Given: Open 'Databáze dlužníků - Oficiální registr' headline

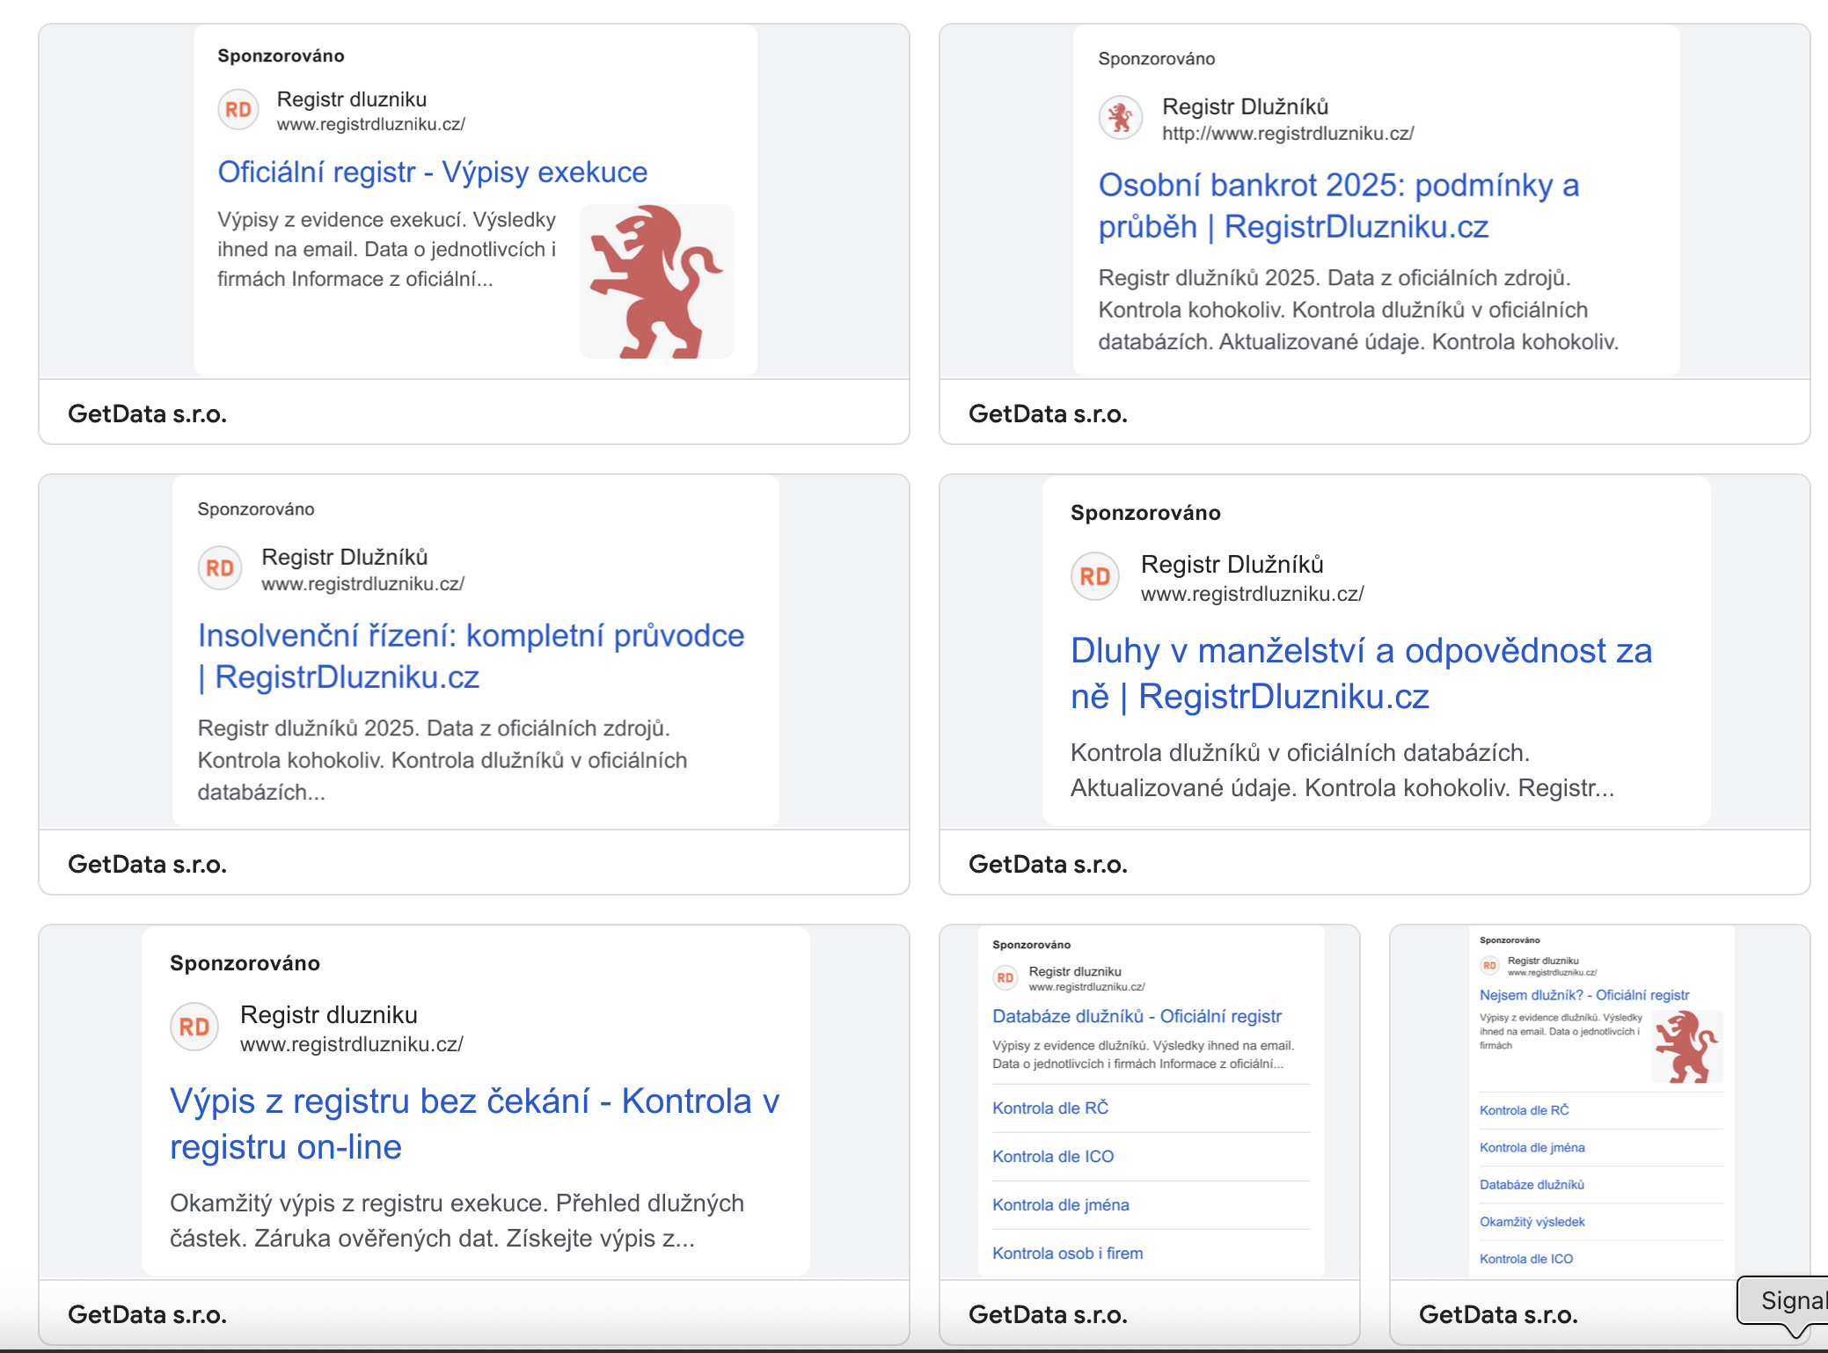Looking at the screenshot, I should click(x=1137, y=1016).
